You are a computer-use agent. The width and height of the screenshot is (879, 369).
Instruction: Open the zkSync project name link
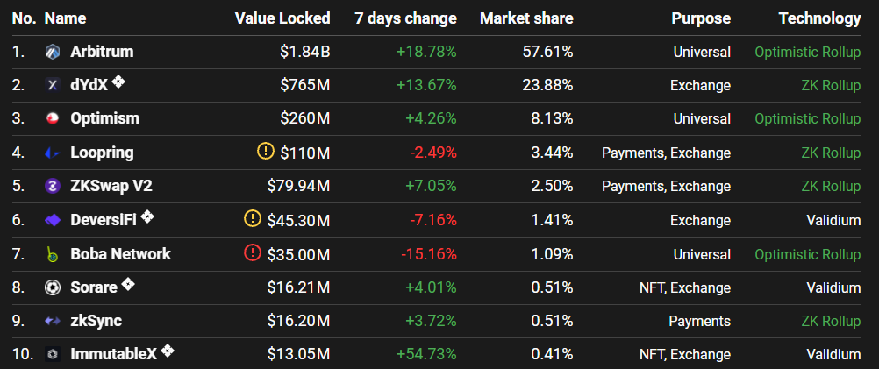(x=95, y=321)
